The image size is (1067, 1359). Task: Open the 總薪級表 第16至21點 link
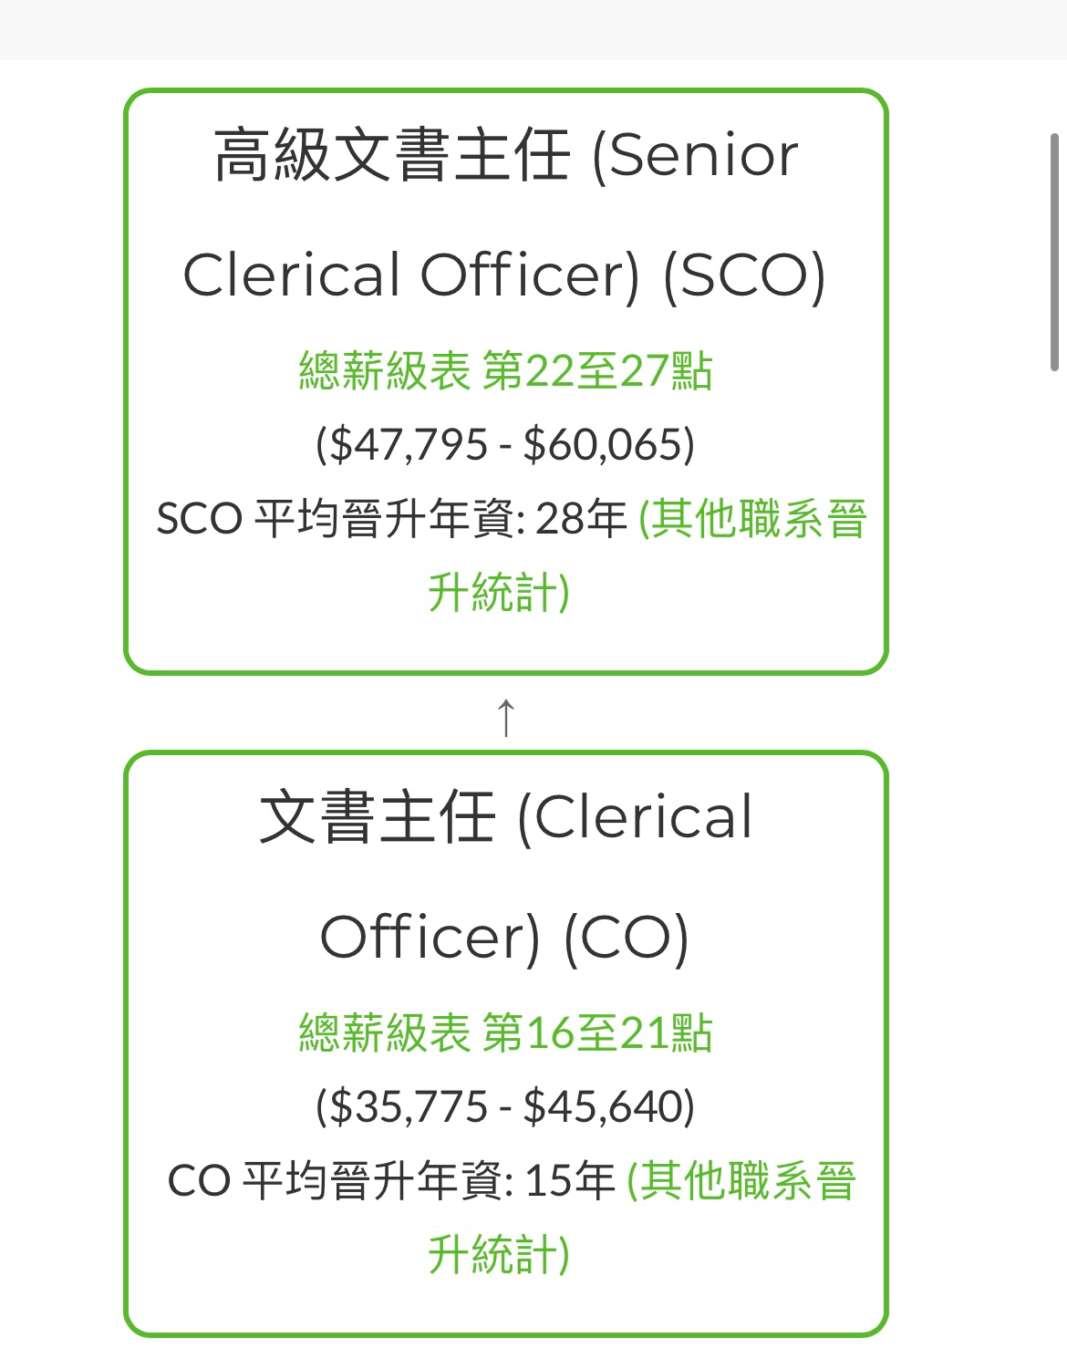pos(505,1032)
